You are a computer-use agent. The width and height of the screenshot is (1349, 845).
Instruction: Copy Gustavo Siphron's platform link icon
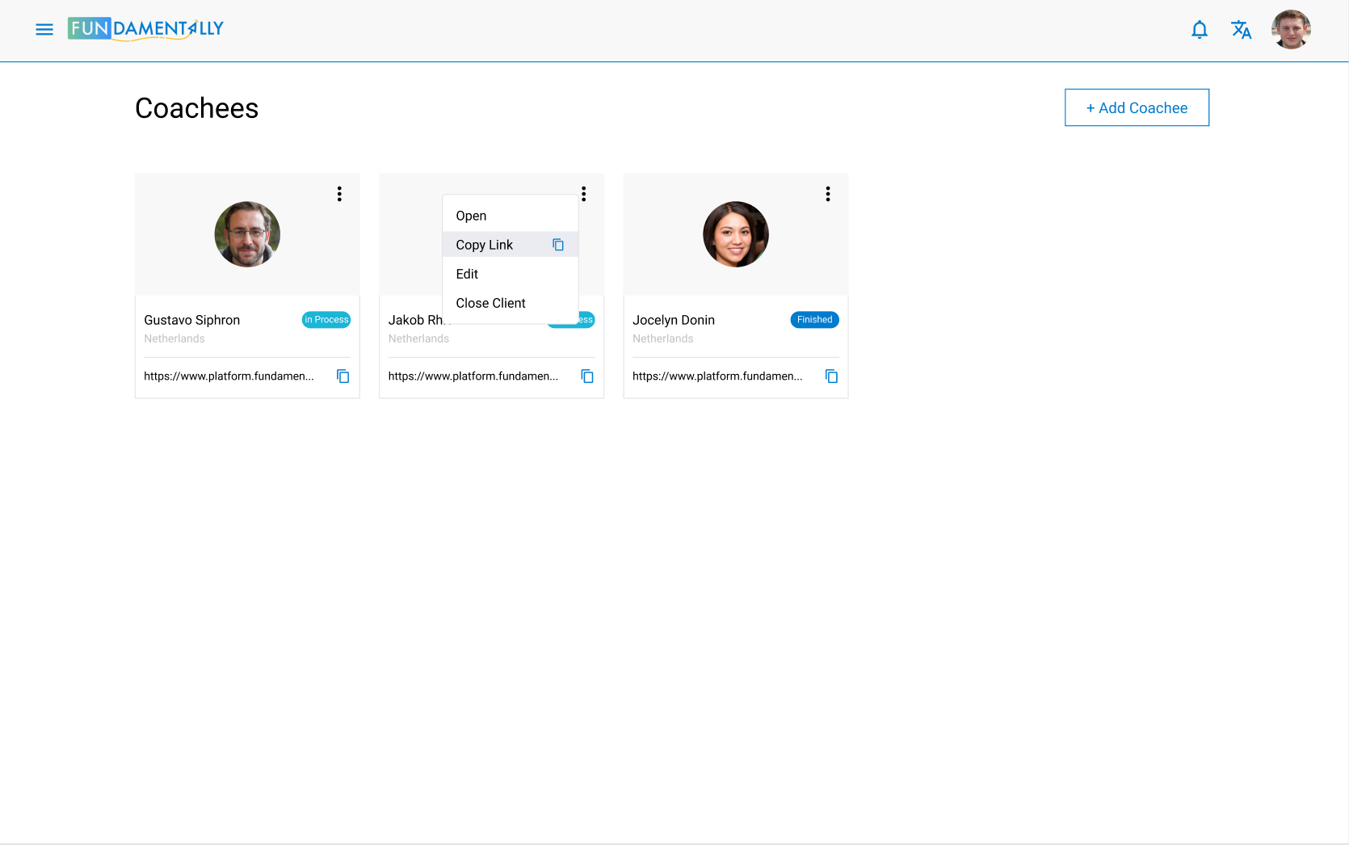click(x=343, y=376)
